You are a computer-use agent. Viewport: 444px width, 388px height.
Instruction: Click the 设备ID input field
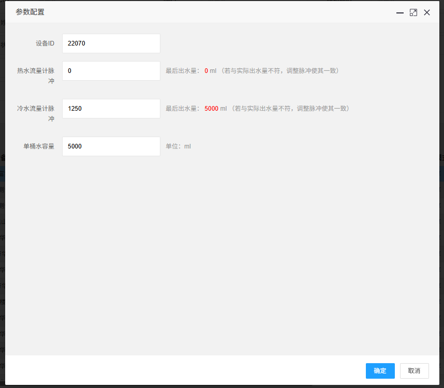111,43
